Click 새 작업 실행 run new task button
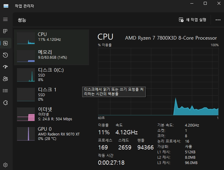224x170 pixels. pos(192,20)
